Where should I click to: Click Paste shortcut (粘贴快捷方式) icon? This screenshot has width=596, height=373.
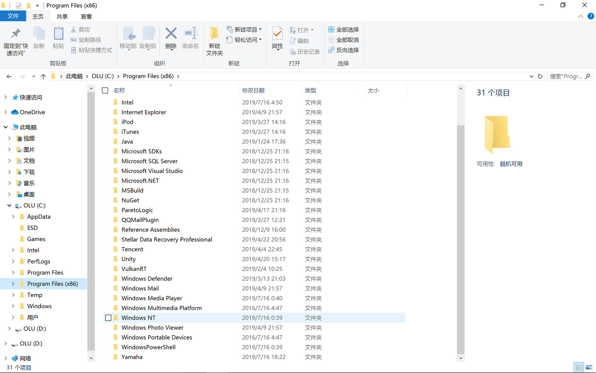click(73, 50)
